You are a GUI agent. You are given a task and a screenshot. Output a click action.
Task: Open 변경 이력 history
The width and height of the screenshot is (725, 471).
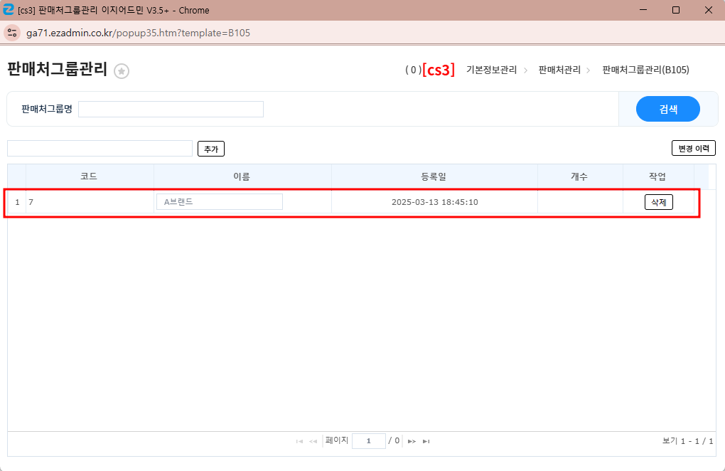tap(693, 148)
